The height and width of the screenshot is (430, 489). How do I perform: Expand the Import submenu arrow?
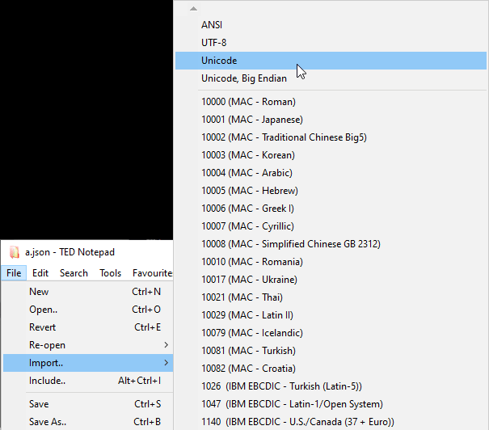point(167,363)
